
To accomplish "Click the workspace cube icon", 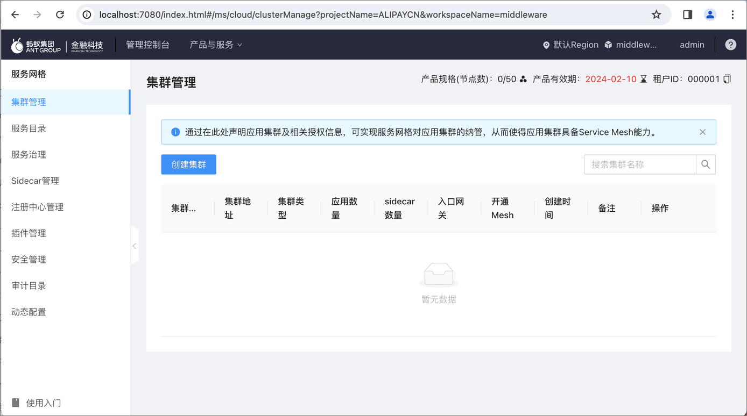I will coord(608,45).
